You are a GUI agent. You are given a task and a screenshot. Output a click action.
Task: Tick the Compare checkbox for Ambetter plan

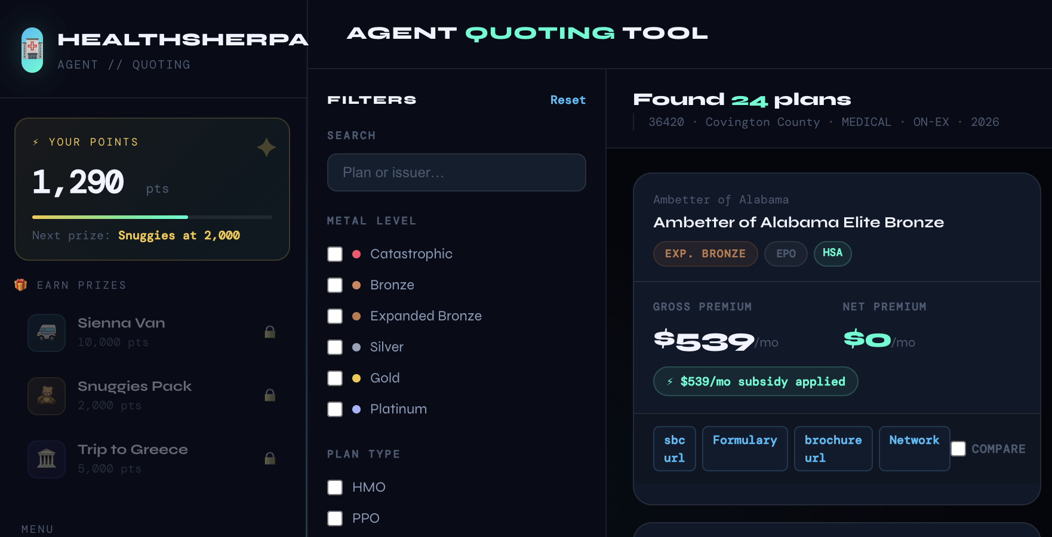tap(958, 449)
